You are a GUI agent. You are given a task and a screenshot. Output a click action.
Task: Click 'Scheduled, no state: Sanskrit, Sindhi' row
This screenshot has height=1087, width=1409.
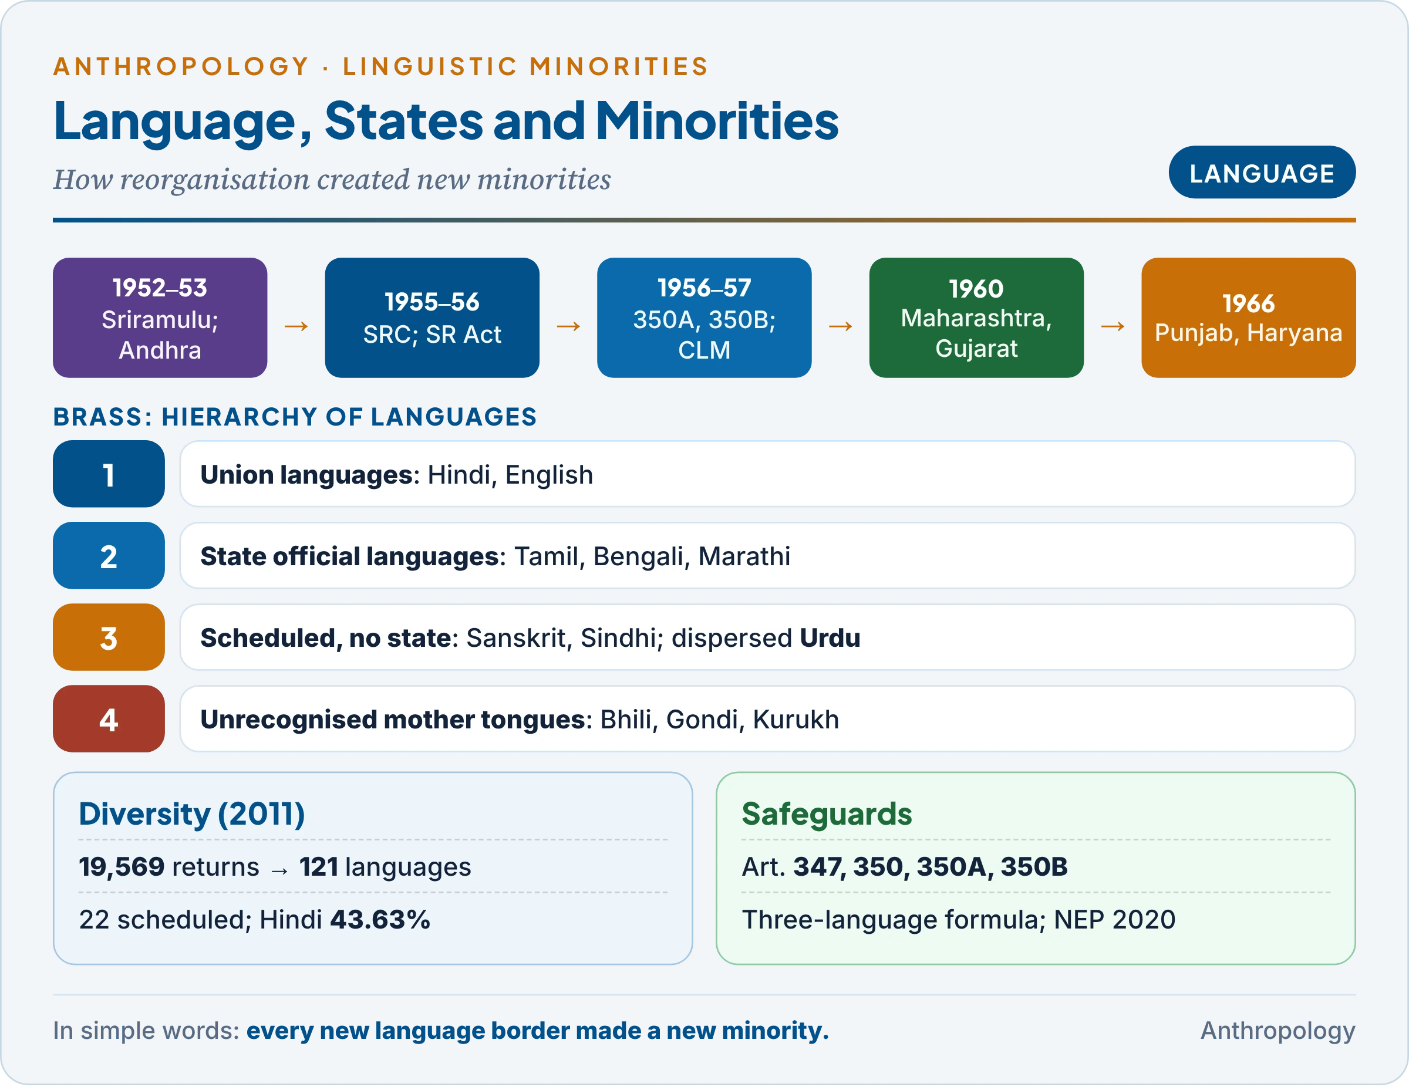(767, 637)
